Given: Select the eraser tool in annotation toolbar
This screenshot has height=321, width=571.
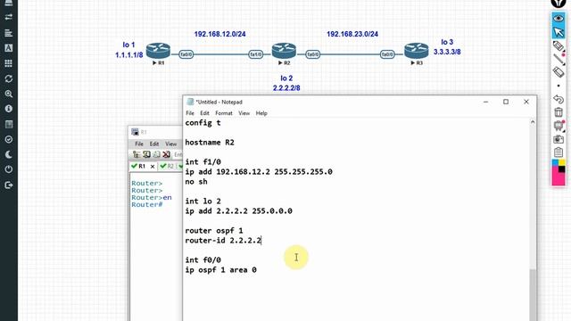Looking at the screenshot, I should [559, 72].
